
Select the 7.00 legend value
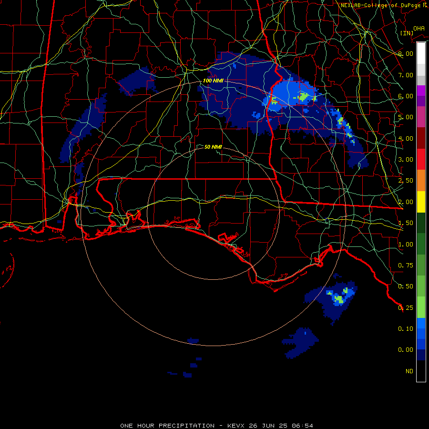406,75
